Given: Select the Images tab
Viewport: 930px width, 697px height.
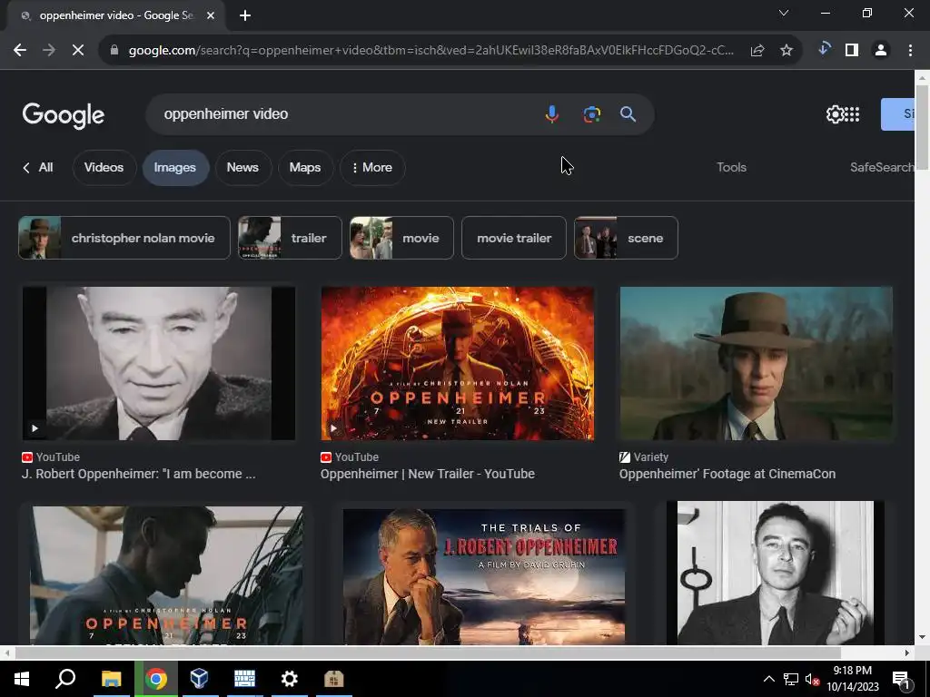Looking at the screenshot, I should (175, 167).
